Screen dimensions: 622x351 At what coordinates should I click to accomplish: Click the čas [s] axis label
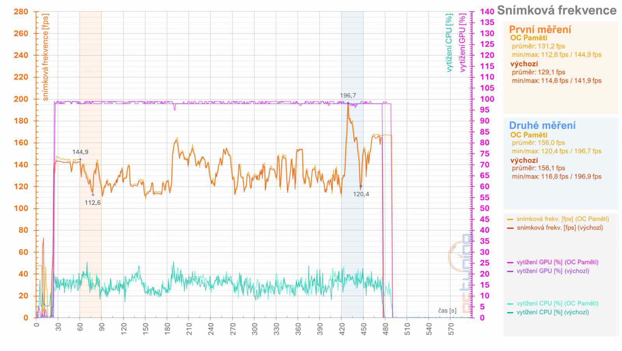[x=447, y=311]
